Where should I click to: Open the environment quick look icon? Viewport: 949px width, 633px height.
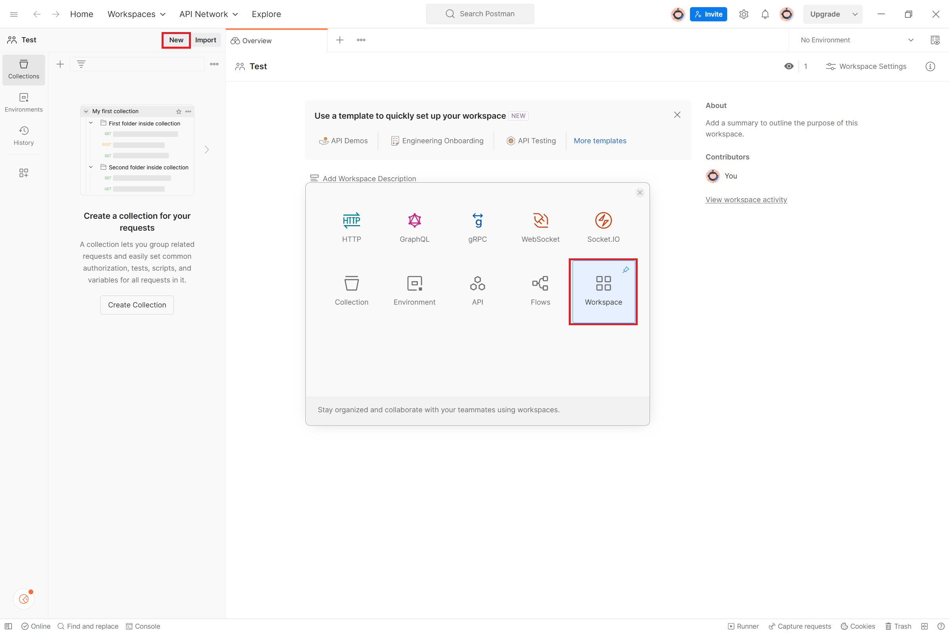[x=934, y=40]
